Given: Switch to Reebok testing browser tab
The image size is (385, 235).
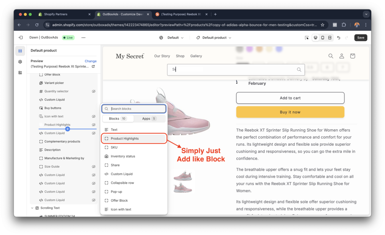Looking at the screenshot, I should click(x=182, y=14).
